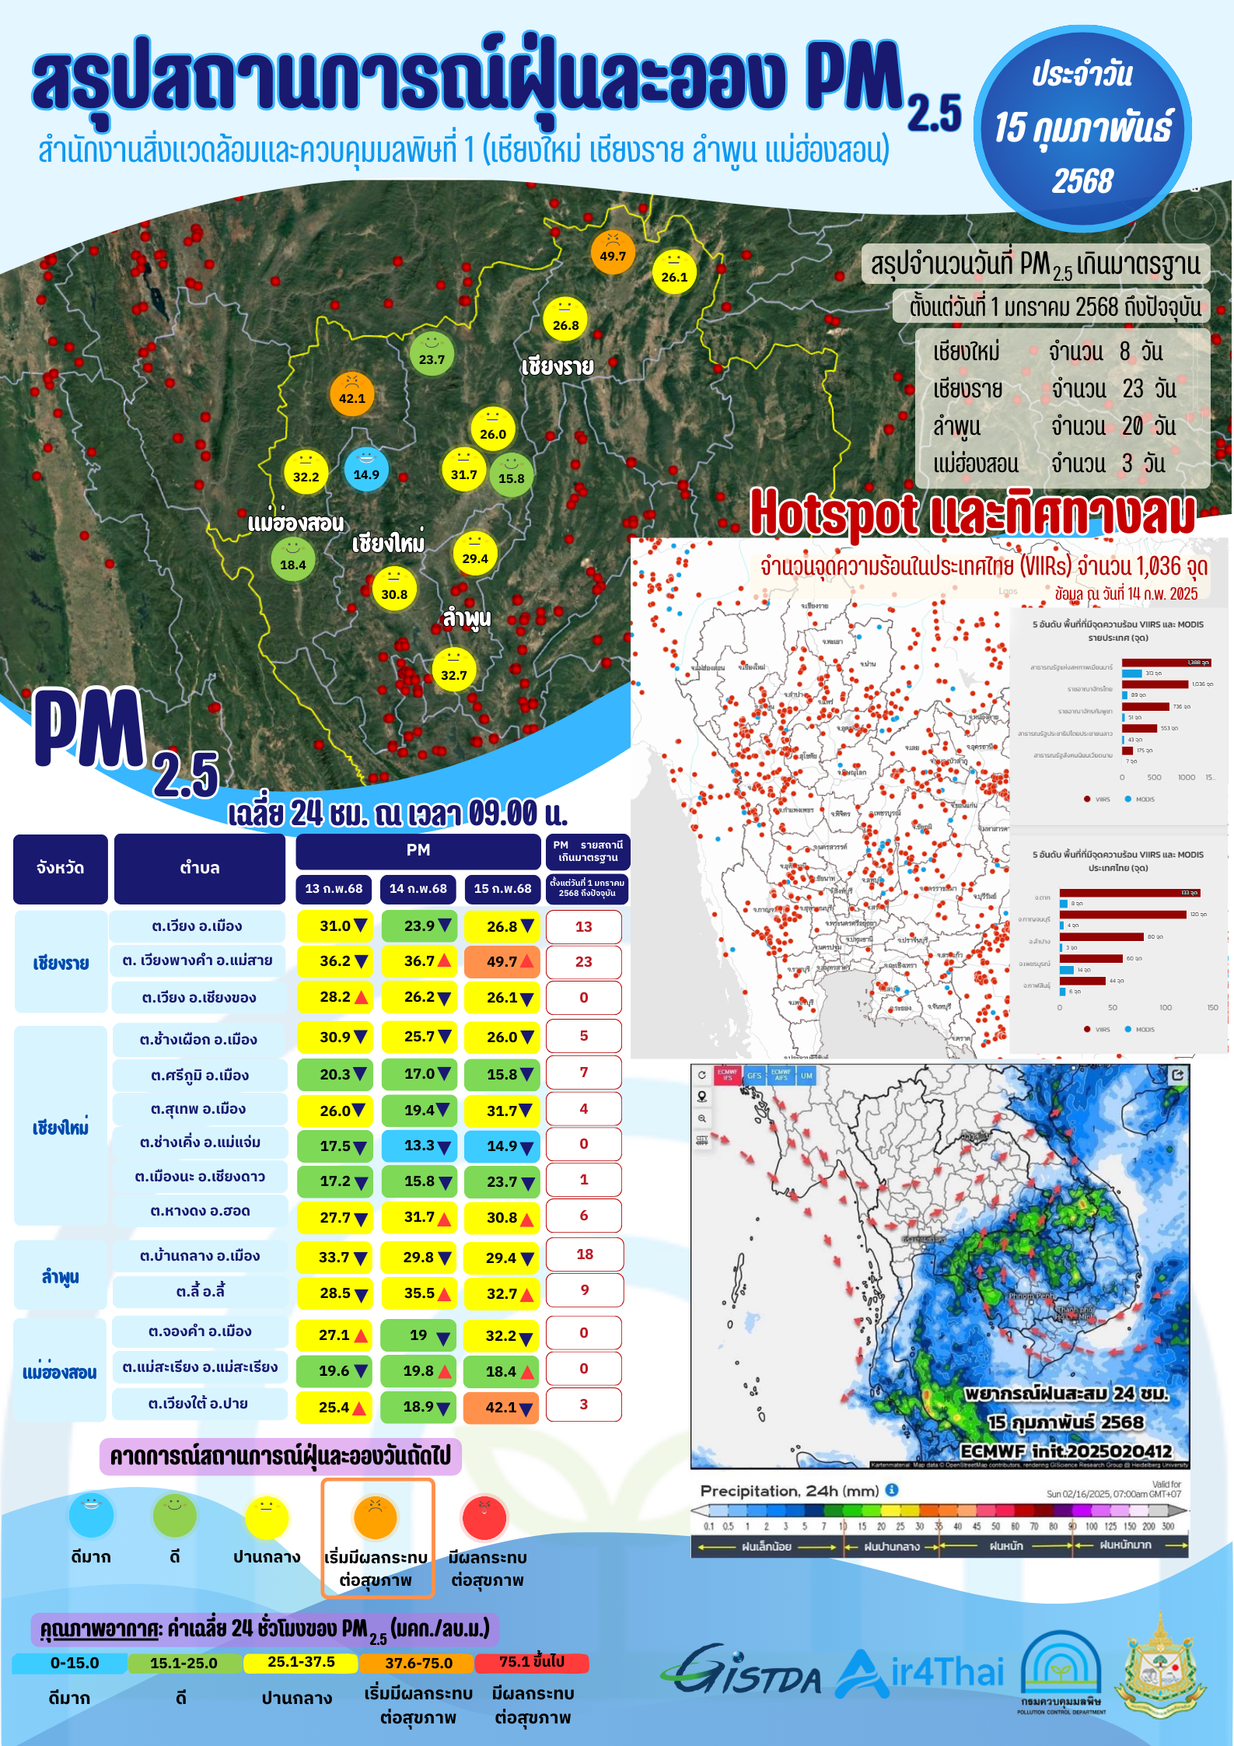Click the location pin icon on forecast map
The image size is (1234, 1746).
[701, 1096]
